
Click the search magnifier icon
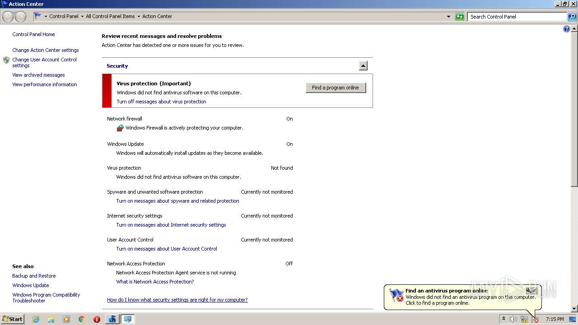tap(572, 17)
